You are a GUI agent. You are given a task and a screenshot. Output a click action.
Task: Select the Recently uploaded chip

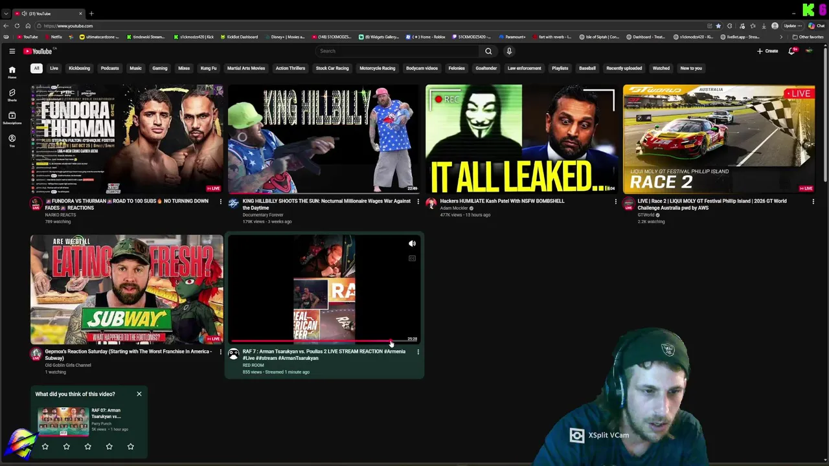pos(624,68)
